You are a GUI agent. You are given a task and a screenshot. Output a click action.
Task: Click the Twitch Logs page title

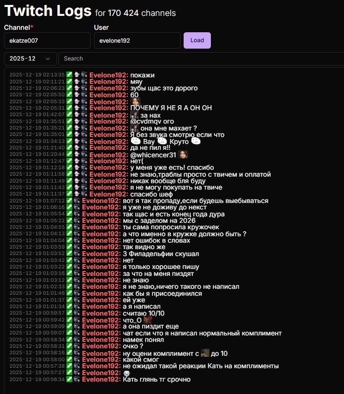[48, 11]
